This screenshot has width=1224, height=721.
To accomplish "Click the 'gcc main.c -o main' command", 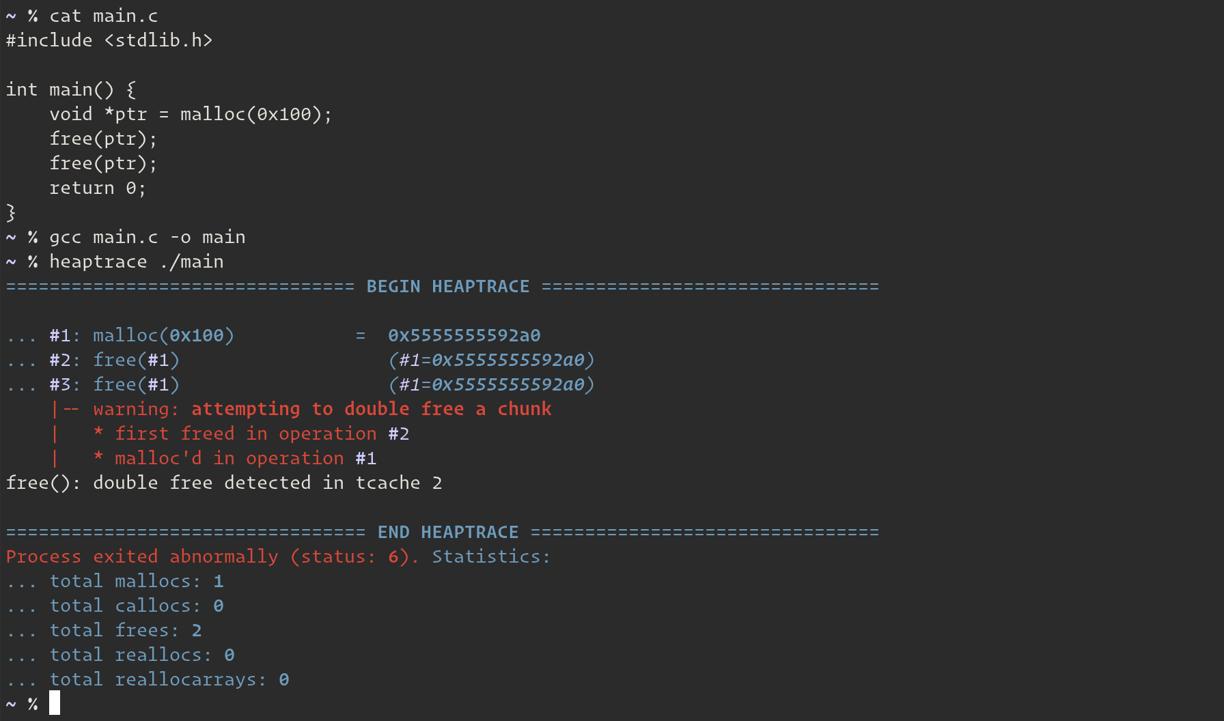I will 148,237.
